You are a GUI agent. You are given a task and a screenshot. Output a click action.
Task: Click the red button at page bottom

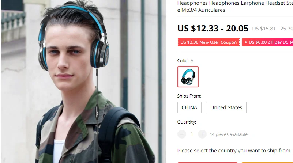pos(207,163)
